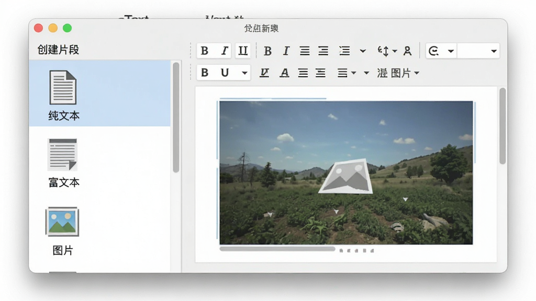The width and height of the screenshot is (536, 301).
Task: Click the unboxed Italic icon in upper toolbar
Action: (286, 51)
